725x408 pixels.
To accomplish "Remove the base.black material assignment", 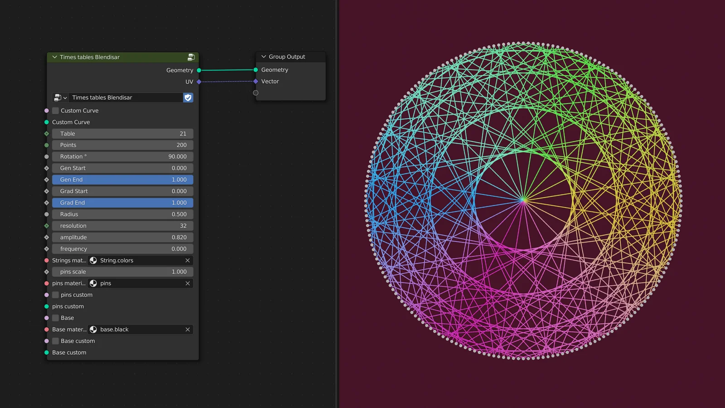I will point(188,330).
